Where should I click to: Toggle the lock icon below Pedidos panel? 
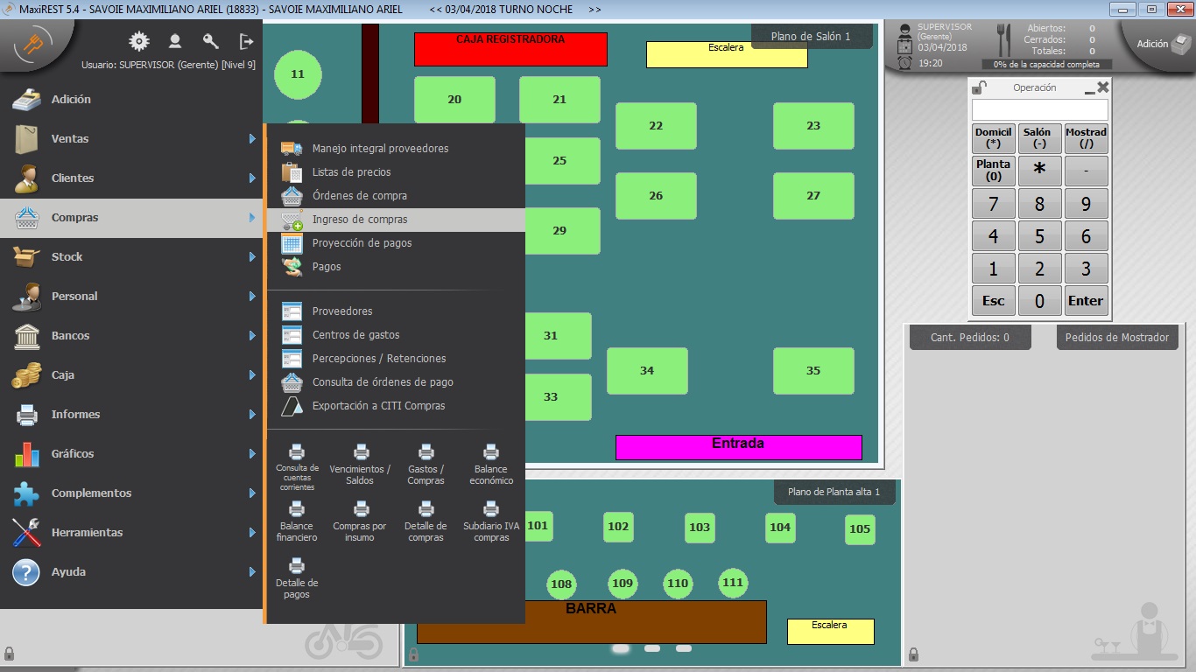pyautogui.click(x=913, y=654)
